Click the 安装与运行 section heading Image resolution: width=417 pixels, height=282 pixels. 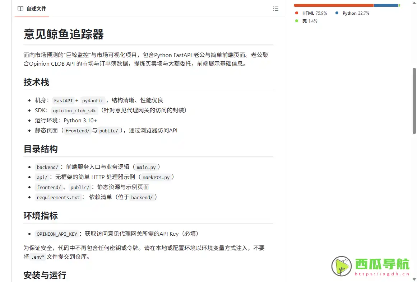pyautogui.click(x=45, y=275)
